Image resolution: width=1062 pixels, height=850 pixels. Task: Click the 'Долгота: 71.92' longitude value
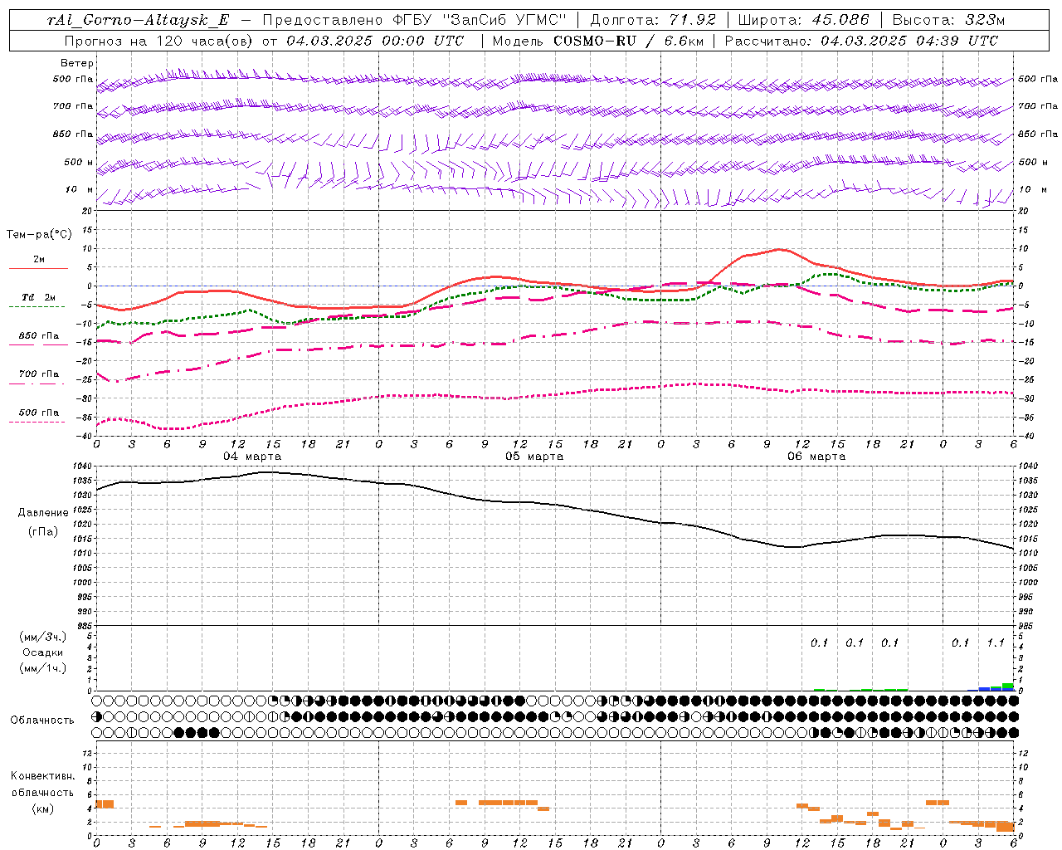(653, 20)
